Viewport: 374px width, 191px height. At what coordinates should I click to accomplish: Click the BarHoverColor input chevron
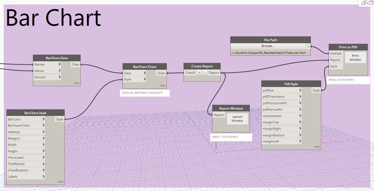(x=44, y=125)
